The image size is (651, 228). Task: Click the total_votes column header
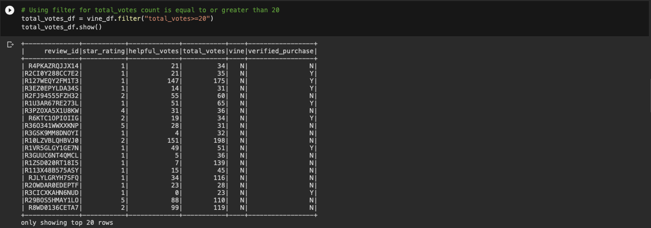pyautogui.click(x=204, y=51)
